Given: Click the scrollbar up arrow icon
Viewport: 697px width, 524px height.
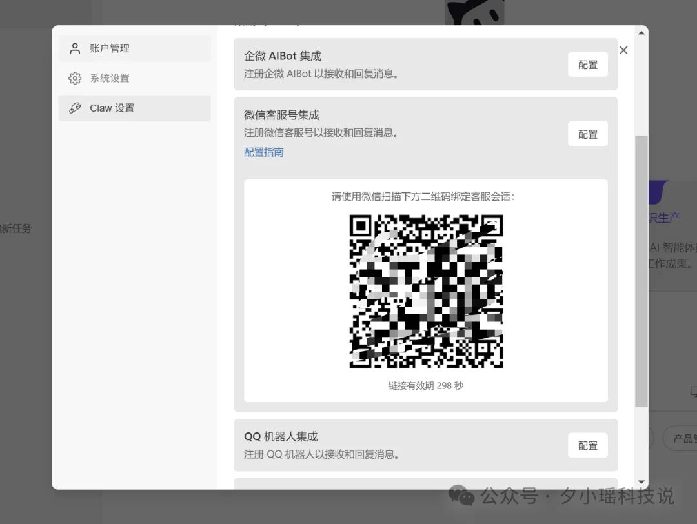Looking at the screenshot, I should coord(641,32).
